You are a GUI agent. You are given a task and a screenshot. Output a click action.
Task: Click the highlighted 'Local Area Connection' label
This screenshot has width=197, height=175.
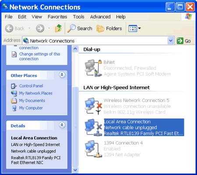click(x=127, y=122)
